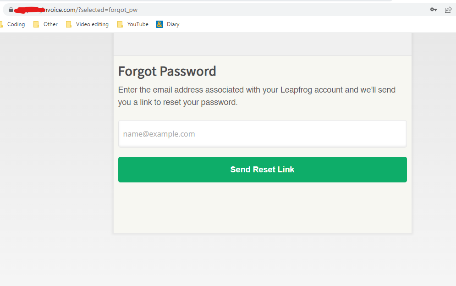Click the site lock icon in address bar
456x286 pixels.
(x=11, y=10)
